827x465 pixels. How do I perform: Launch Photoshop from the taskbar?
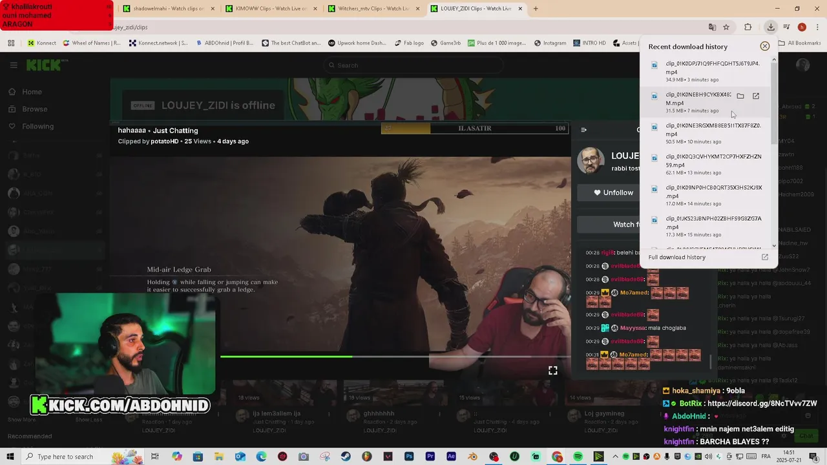[409, 457]
